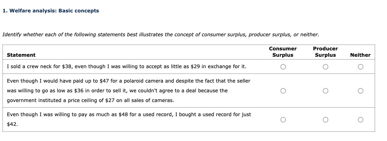Click the Consumer Surplus column header

(283, 52)
